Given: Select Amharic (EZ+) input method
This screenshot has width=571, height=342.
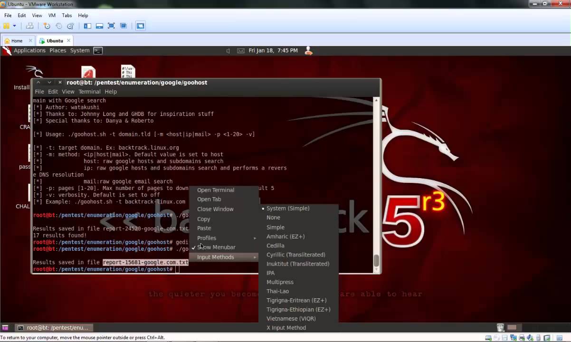Looking at the screenshot, I should (x=299, y=236).
